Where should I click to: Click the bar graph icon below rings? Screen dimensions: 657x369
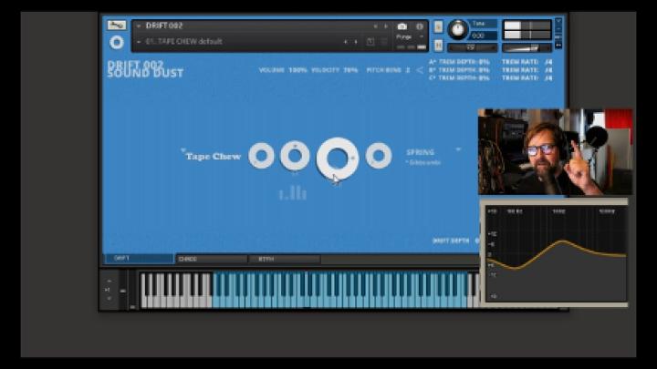[x=293, y=193]
